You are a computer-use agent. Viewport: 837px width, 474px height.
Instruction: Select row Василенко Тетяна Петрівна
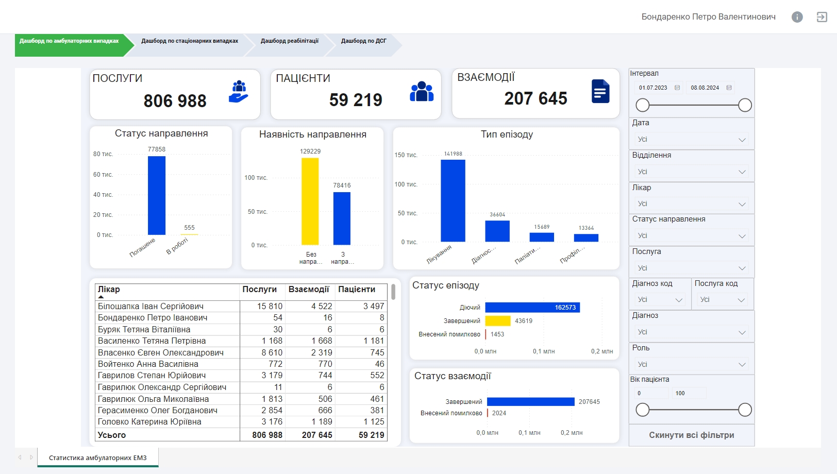241,341
